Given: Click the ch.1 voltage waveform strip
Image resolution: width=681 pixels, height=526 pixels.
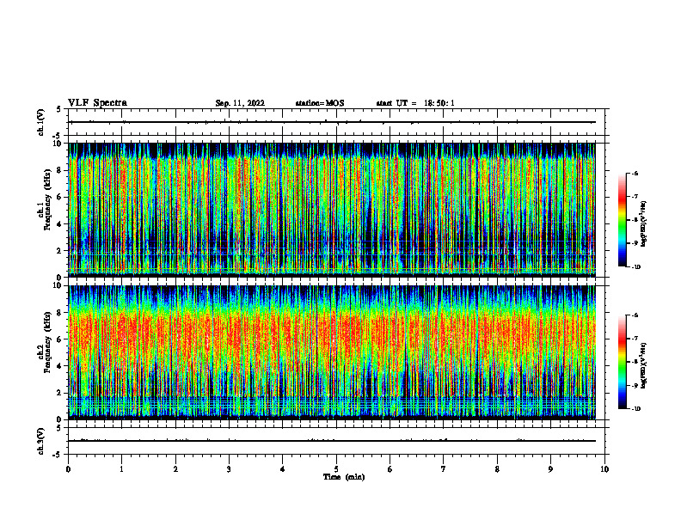Looking at the screenshot, I should 336,122.
